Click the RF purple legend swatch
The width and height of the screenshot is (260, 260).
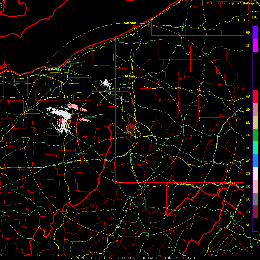(x=255, y=32)
